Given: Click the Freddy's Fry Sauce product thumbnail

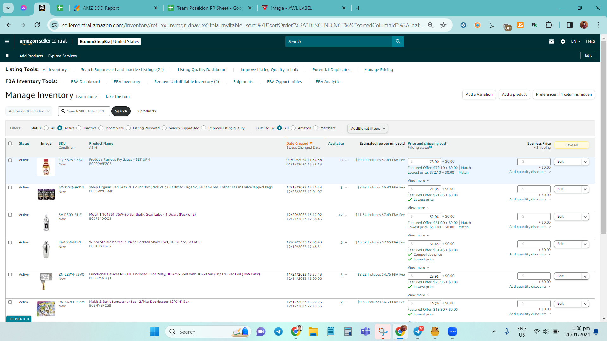Looking at the screenshot, I should point(46,167).
